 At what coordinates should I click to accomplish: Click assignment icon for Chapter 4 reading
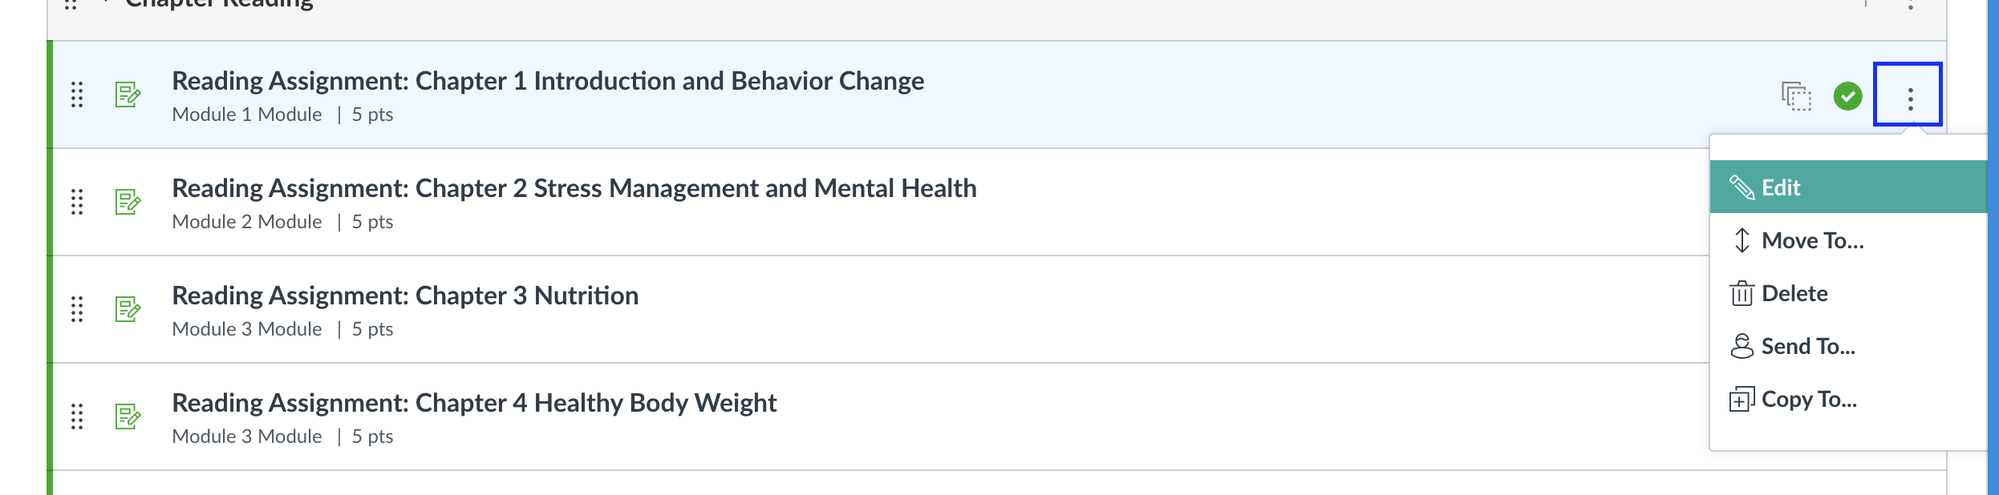(128, 417)
